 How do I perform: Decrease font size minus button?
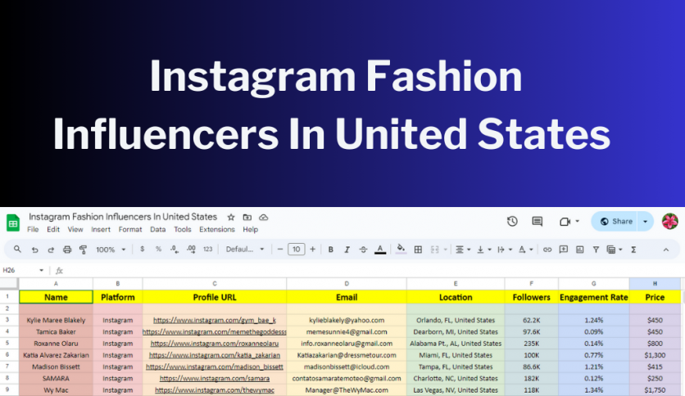(280, 250)
